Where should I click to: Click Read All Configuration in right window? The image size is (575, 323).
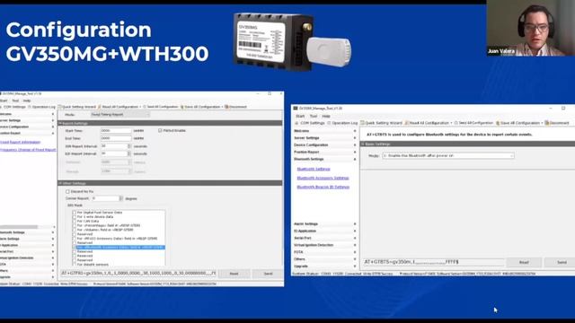pyautogui.click(x=429, y=123)
